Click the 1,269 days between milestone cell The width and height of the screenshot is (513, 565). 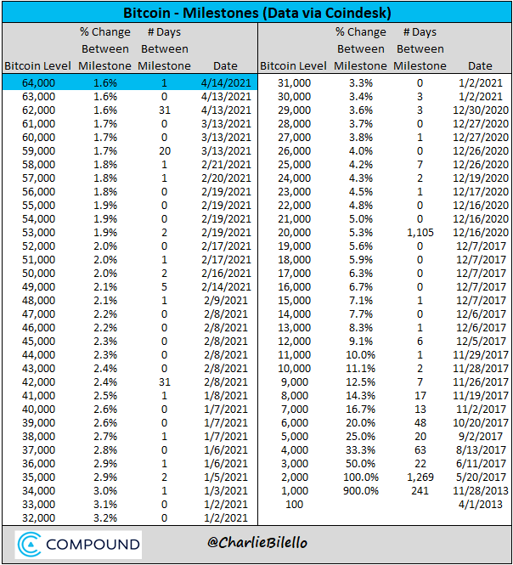[420, 477]
